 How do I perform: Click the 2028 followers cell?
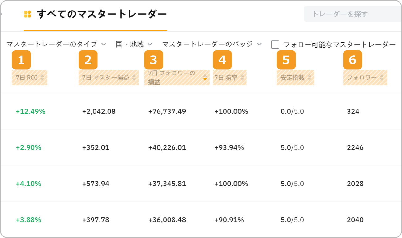(x=355, y=184)
